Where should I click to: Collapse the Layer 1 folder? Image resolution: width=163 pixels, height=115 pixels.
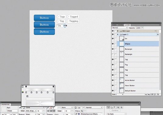118,34
